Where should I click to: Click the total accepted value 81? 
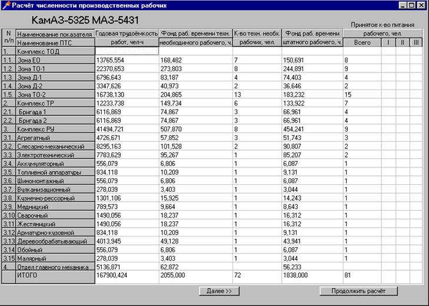pos(347,275)
